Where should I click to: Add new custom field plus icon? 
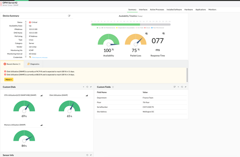178,87
